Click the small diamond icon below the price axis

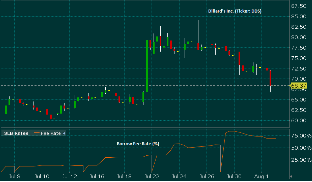pyautogui.click(x=291, y=176)
